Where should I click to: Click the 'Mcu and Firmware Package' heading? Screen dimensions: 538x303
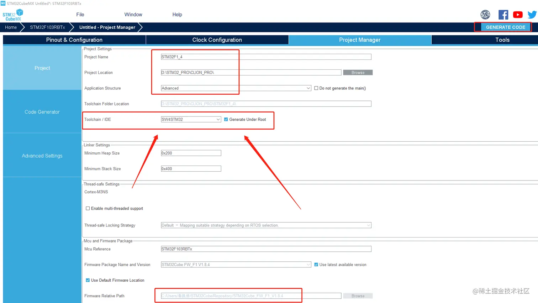point(108,241)
